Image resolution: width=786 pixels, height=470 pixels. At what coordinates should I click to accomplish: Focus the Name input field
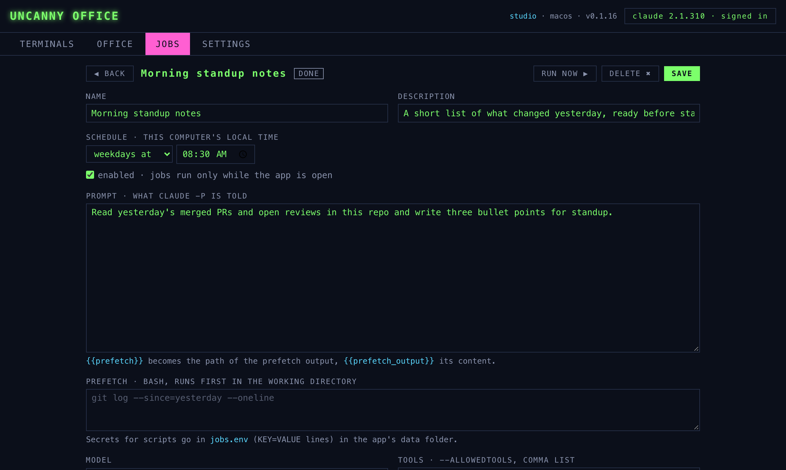237,113
